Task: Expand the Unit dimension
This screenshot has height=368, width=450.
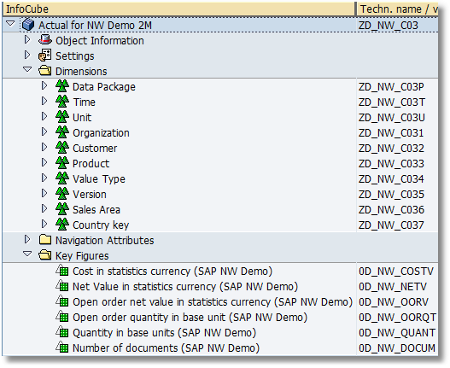Action: (44, 116)
